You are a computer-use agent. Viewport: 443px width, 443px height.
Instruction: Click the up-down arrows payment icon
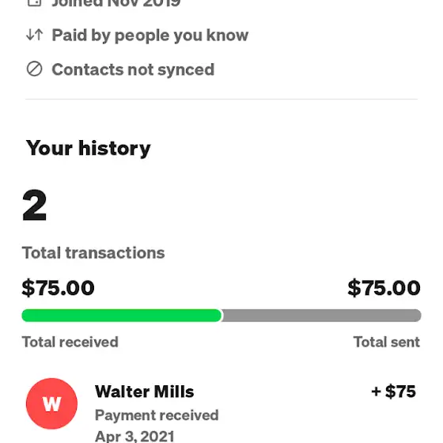[x=35, y=35]
